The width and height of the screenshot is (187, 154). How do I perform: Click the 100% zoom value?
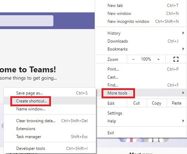tap(146, 59)
